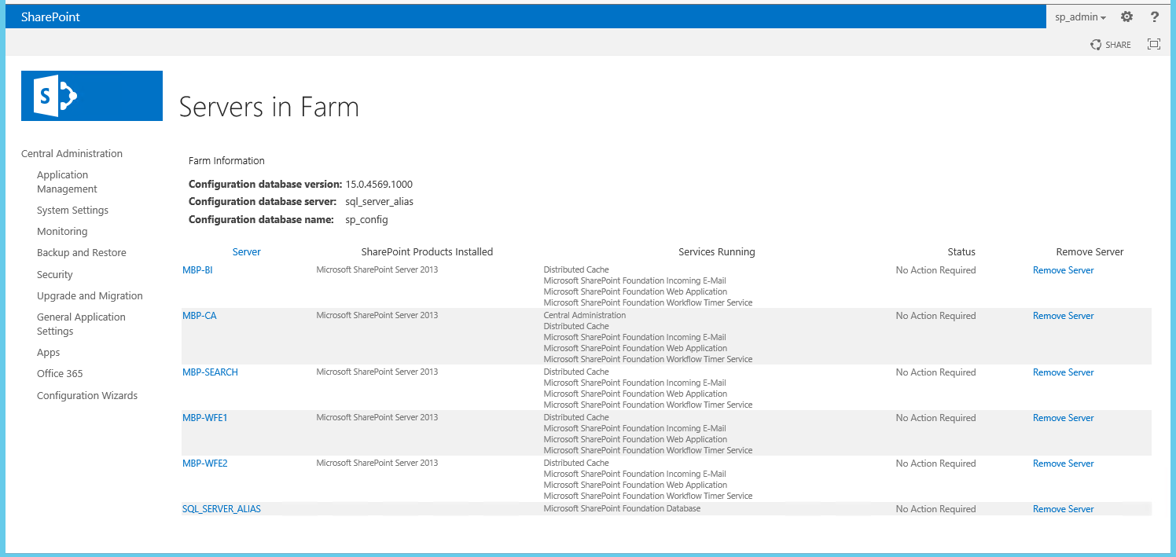Screen dimensions: 1176x557
Task: Click the SharePoint suite bar title
Action: point(50,16)
